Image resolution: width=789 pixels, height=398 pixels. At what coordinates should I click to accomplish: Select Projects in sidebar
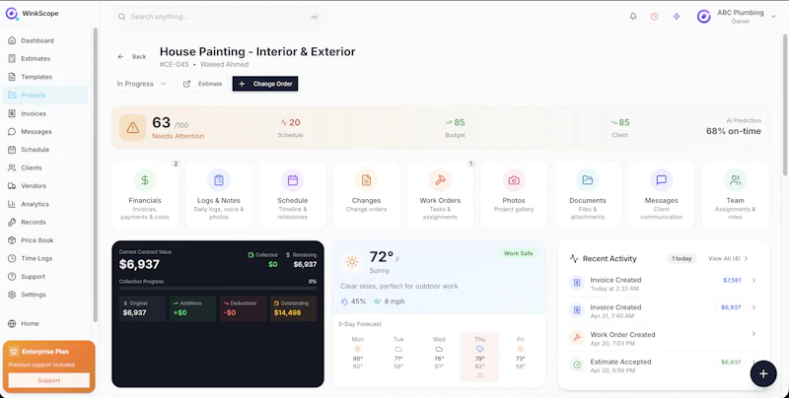(x=45, y=95)
